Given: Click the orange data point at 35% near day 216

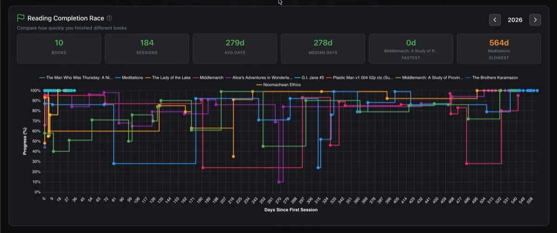Looking at the screenshot, I should tap(233, 156).
